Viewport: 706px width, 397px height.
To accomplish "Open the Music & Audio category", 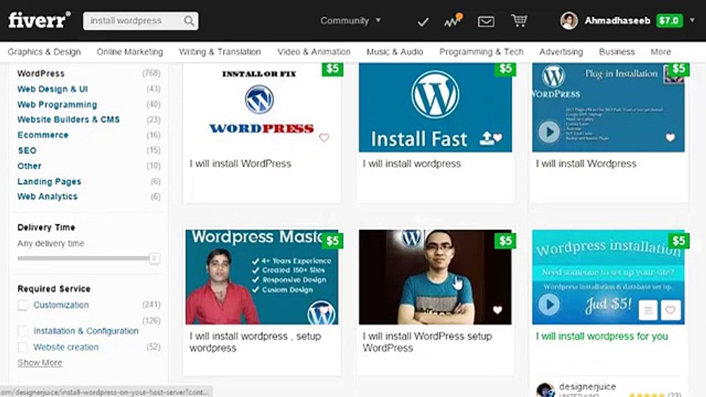I will pos(395,52).
